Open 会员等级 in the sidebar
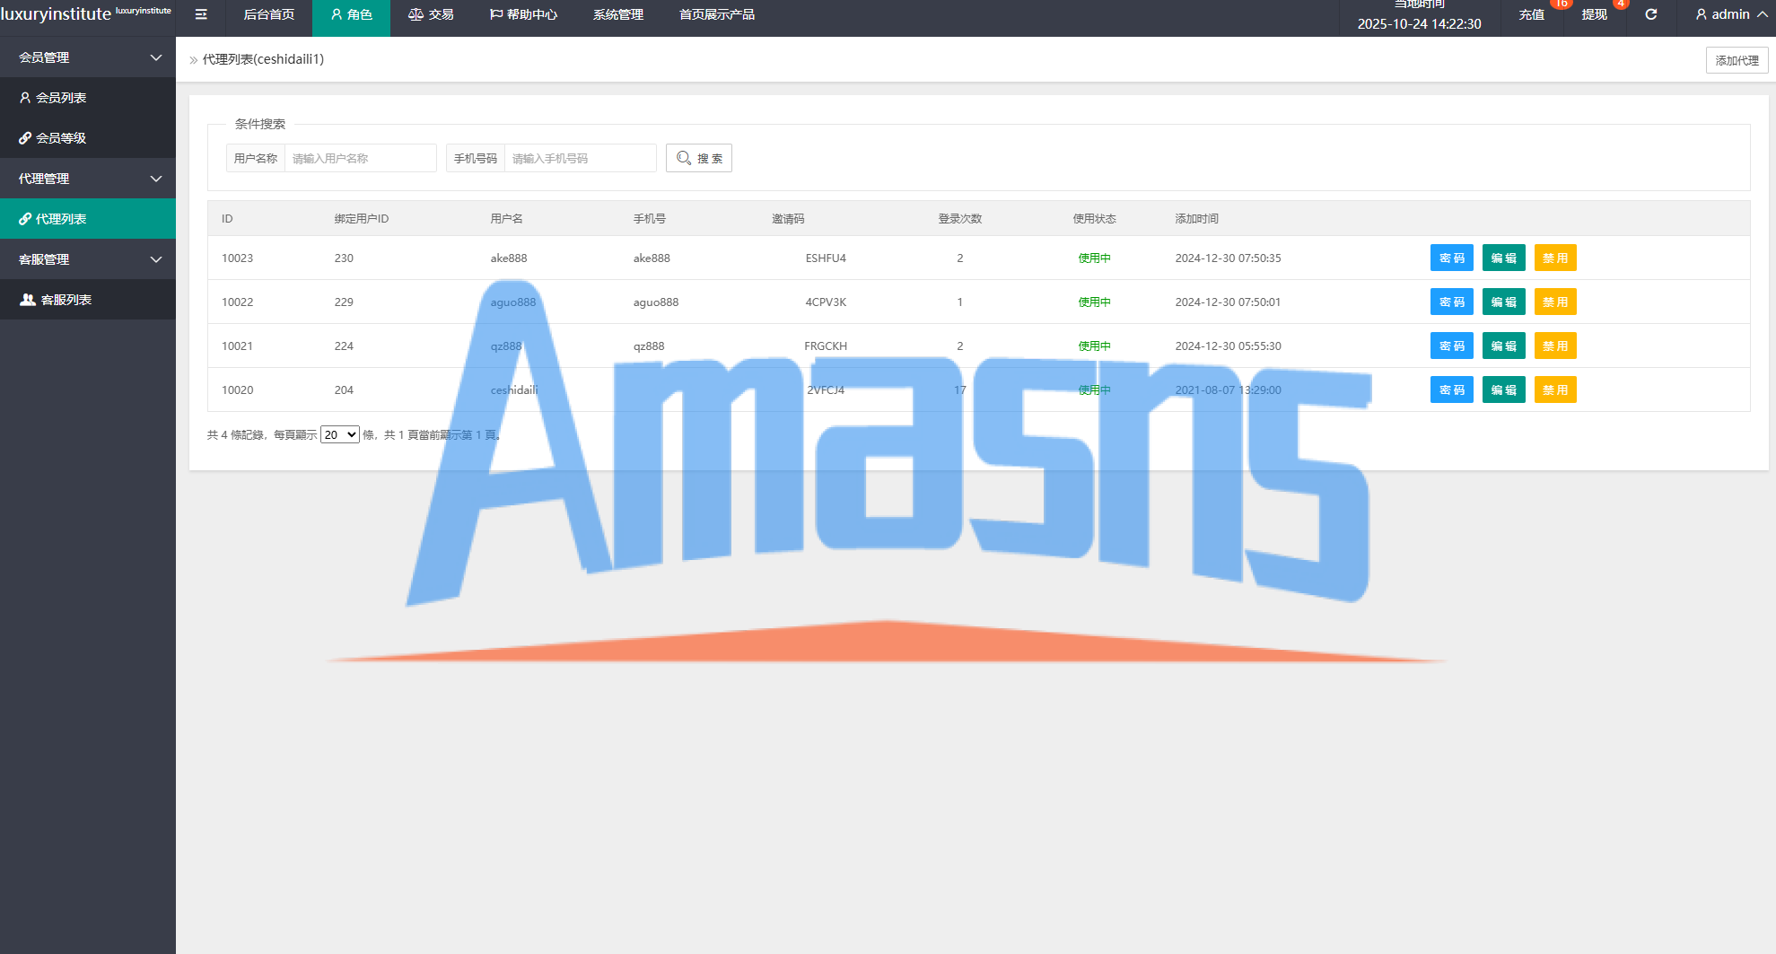Image resolution: width=1776 pixels, height=954 pixels. (x=61, y=138)
